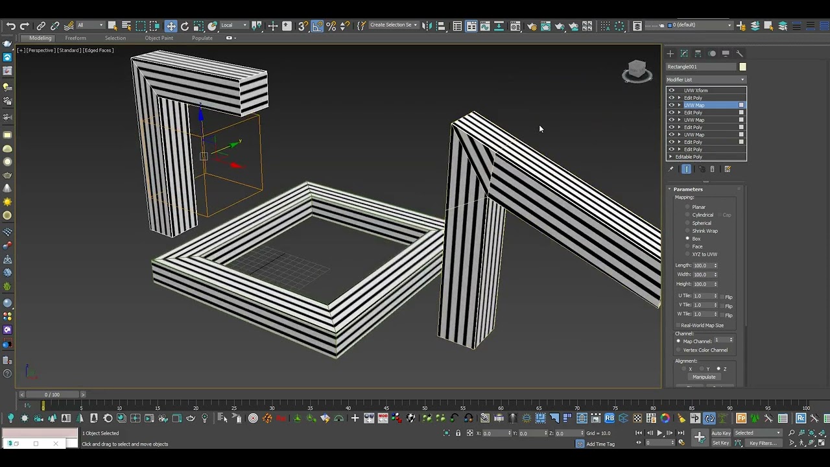830x467 pixels.
Task: Switch to the Populate ribbon tab
Action: [x=202, y=38]
